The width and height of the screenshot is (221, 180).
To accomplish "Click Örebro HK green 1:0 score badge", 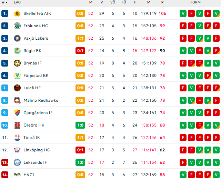I will coord(80,125).
